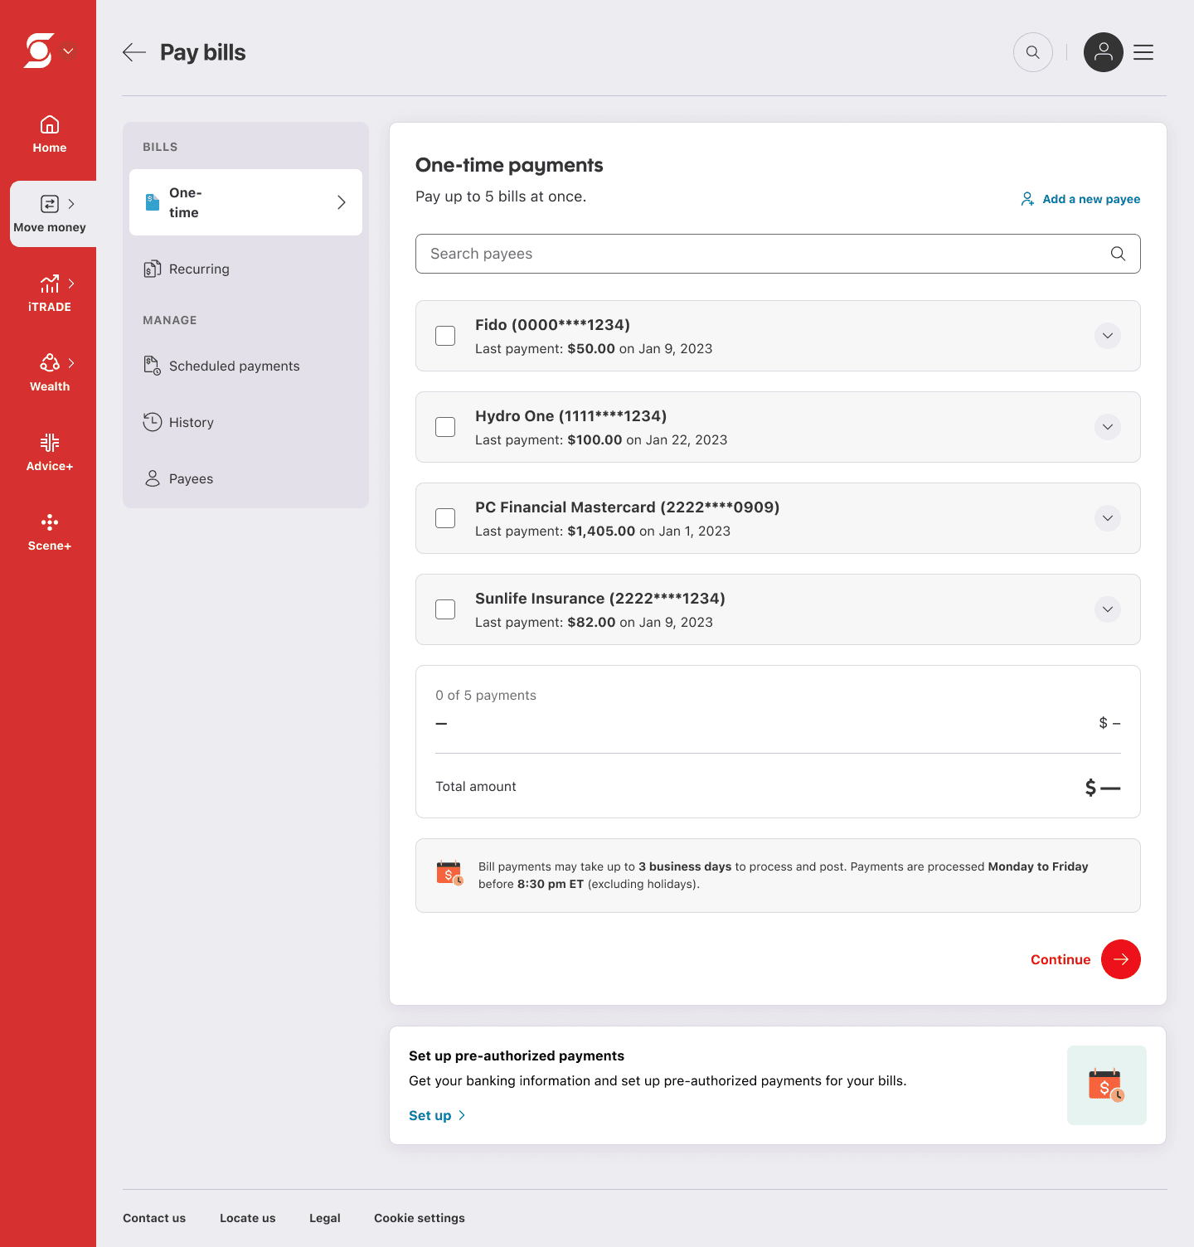The width and height of the screenshot is (1194, 1247).
Task: Click Set up pre-authorized payments link
Action: click(x=437, y=1115)
